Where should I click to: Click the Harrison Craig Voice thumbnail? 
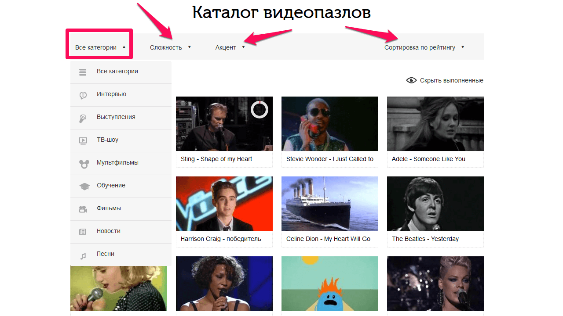pos(224,204)
